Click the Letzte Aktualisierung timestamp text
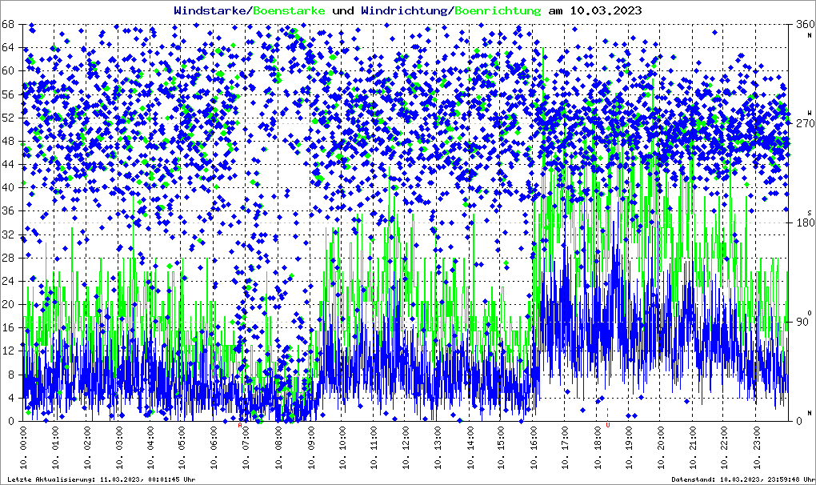Image resolution: width=816 pixels, height=485 pixels. pyautogui.click(x=102, y=479)
